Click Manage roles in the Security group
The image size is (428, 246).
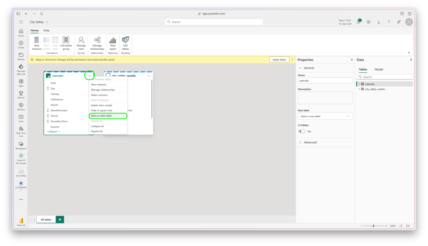[x=81, y=41]
